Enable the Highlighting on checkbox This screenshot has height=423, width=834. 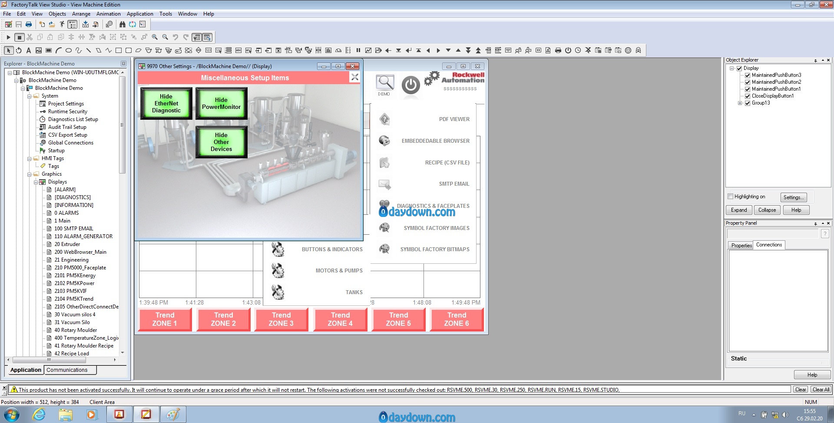(x=731, y=197)
